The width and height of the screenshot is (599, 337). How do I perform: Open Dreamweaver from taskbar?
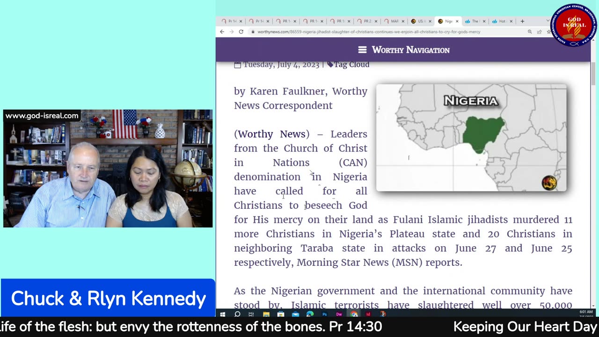coord(339,314)
